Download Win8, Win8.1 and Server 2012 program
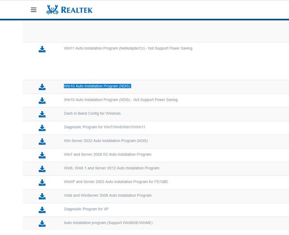This screenshot has width=289, height=235. (42, 169)
